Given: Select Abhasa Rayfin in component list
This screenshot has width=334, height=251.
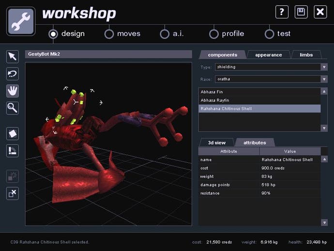Looking at the screenshot, I should point(259,100).
